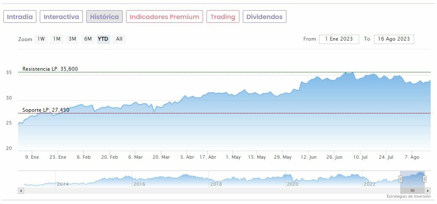The image size is (437, 204).
Task: Select the Histórica tab
Action: (104, 17)
